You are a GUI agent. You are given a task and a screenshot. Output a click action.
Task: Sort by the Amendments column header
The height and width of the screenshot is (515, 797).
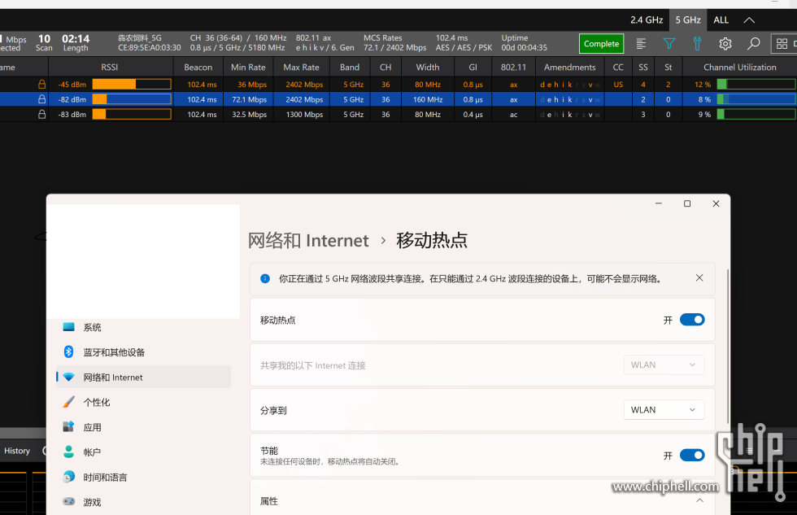coord(570,67)
